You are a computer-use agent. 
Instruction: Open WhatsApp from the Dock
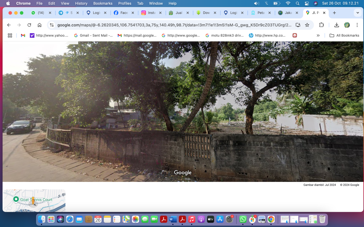coord(243,219)
